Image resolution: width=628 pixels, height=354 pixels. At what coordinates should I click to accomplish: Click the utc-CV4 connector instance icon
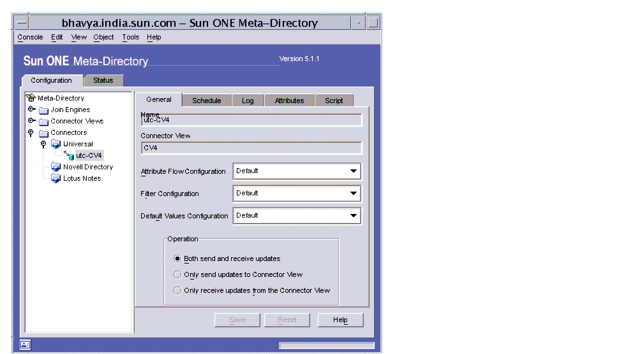click(x=70, y=156)
